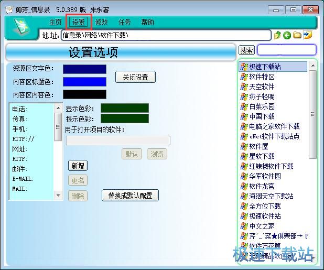
Task: Open the 主页 menu
Action: 56,22
